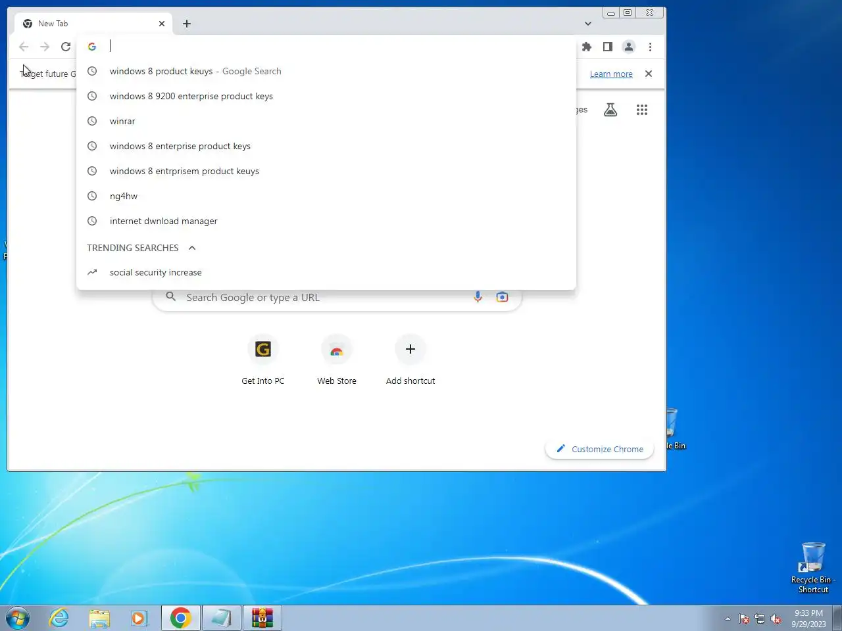
Task: Go forward to the next page
Action: [45, 47]
